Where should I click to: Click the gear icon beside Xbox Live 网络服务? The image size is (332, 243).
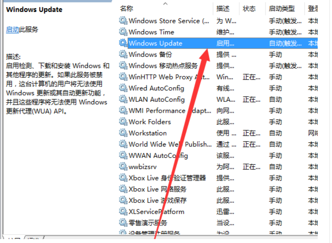coord(123,189)
